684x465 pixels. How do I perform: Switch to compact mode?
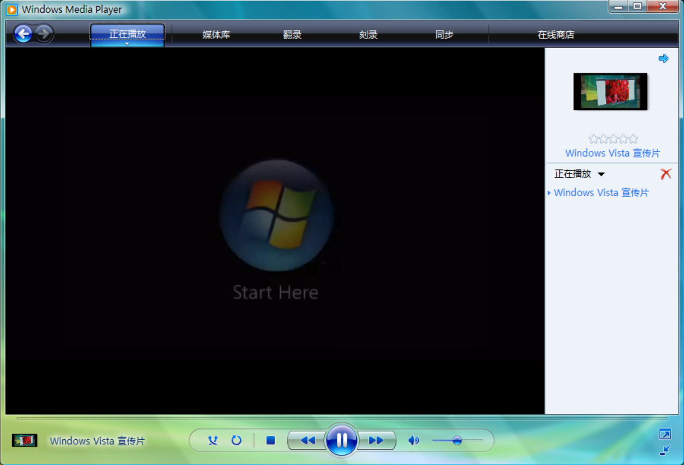tap(665, 450)
